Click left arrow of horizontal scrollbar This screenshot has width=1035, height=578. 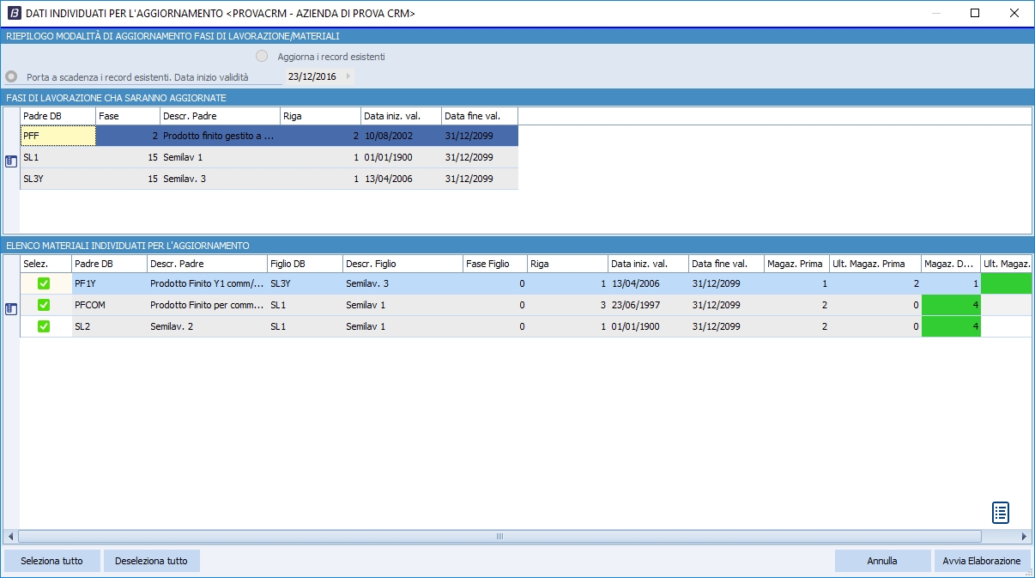(10, 537)
